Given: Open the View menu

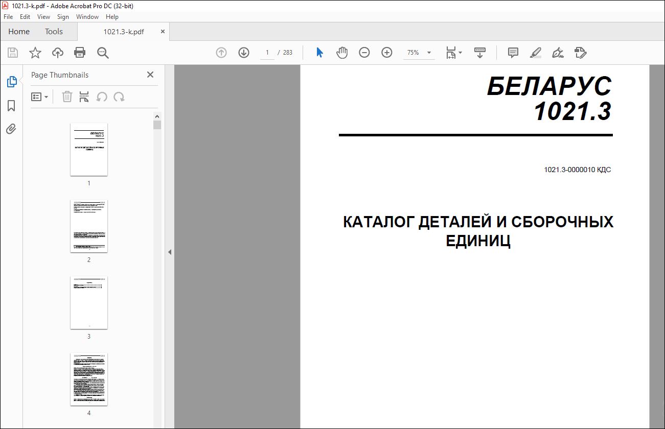Looking at the screenshot, I should [x=44, y=17].
